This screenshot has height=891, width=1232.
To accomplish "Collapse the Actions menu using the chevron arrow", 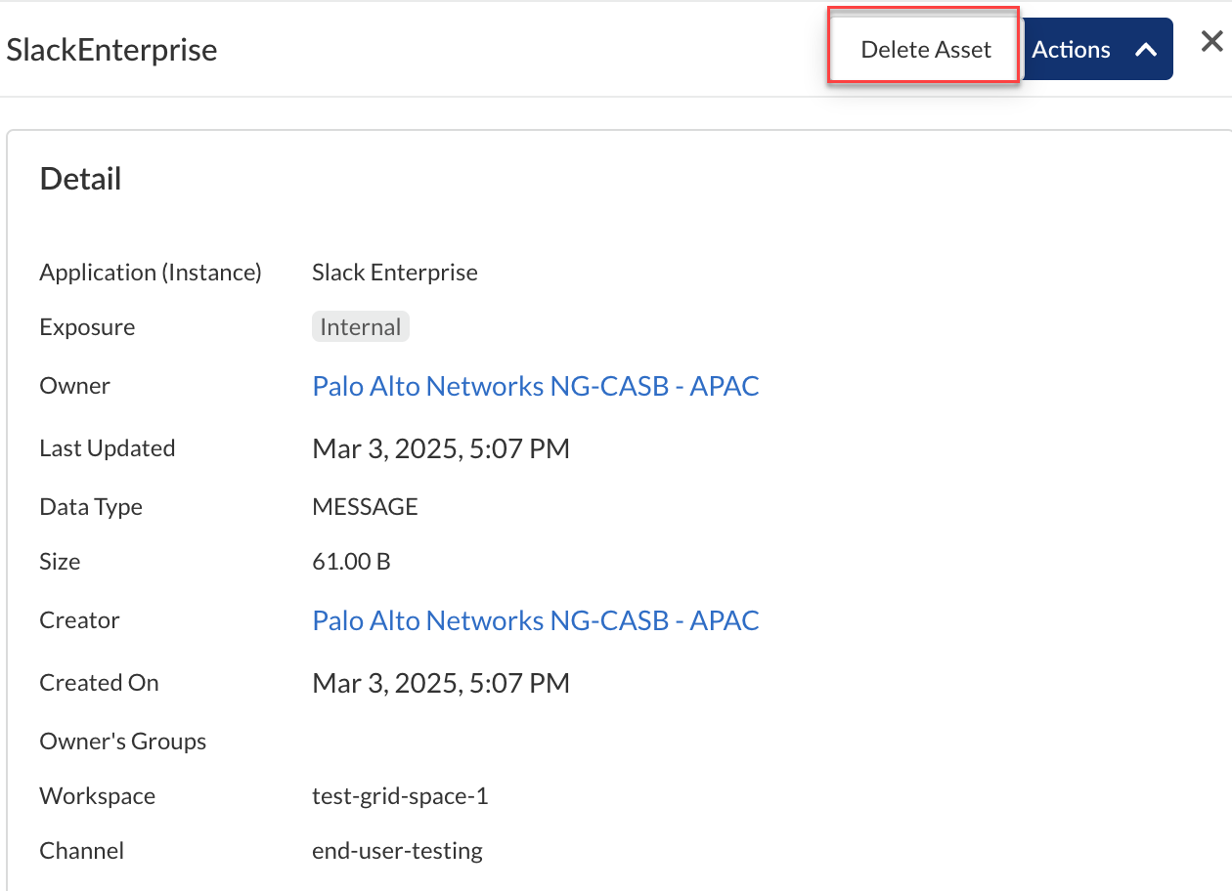I will click(1146, 50).
